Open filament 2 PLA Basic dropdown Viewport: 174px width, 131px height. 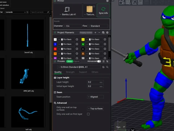click(94, 39)
